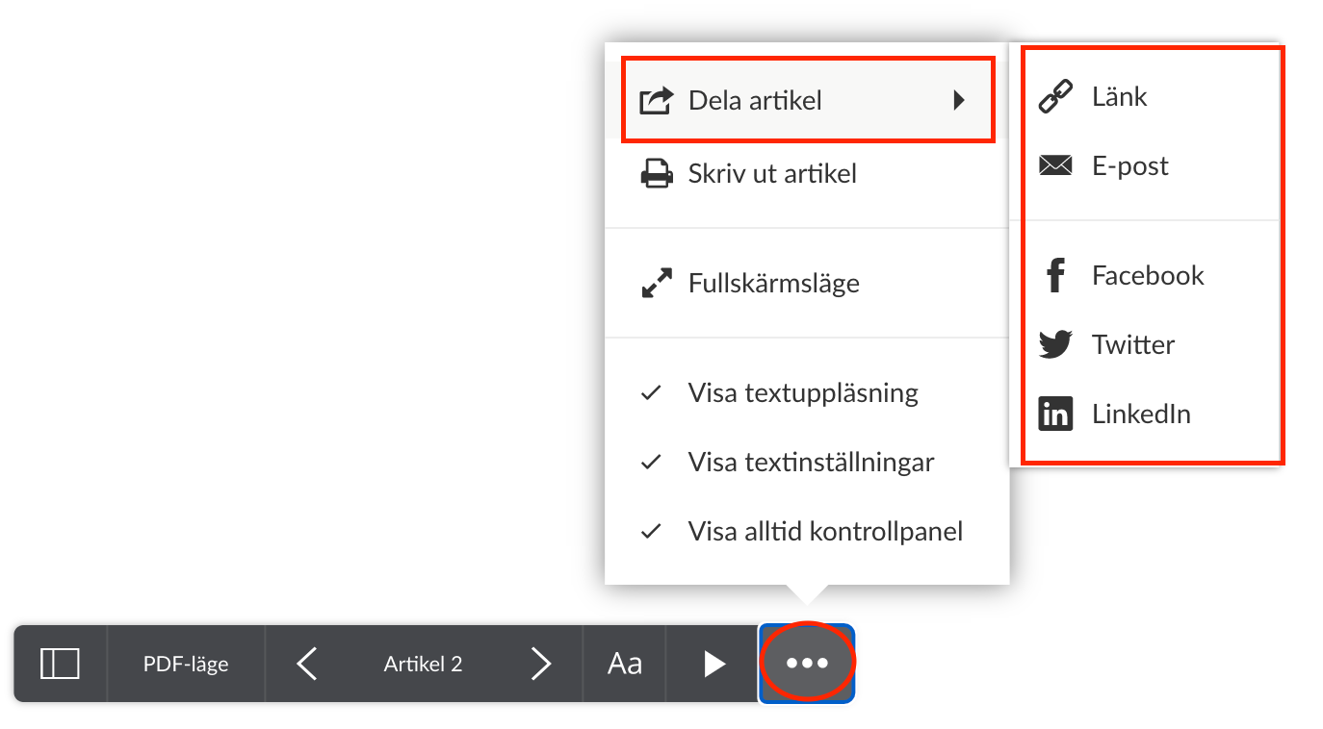Disable Visa alltid kontrollpanel
Image resolution: width=1323 pixels, height=729 pixels.
click(824, 532)
